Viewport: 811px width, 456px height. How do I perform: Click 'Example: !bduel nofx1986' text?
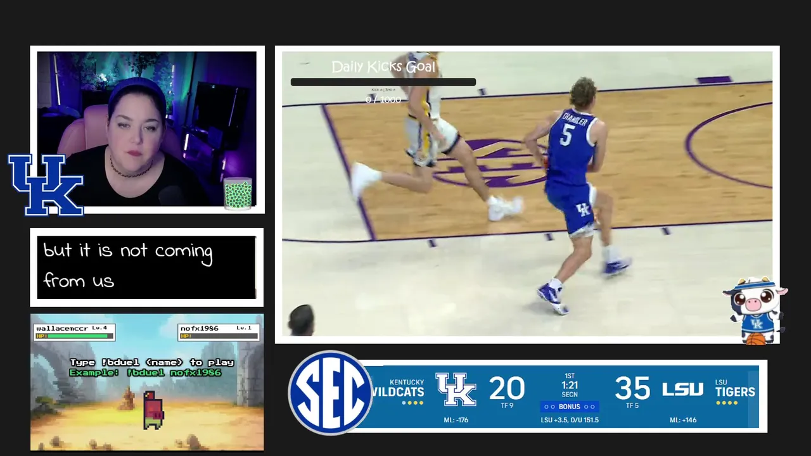[x=145, y=372]
